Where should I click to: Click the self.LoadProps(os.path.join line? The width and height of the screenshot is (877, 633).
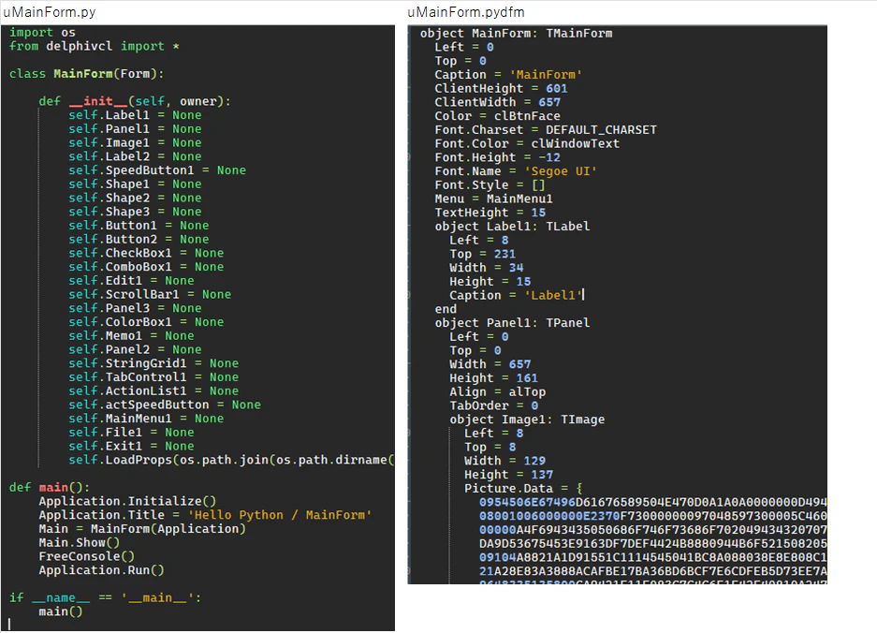pyautogui.click(x=231, y=460)
